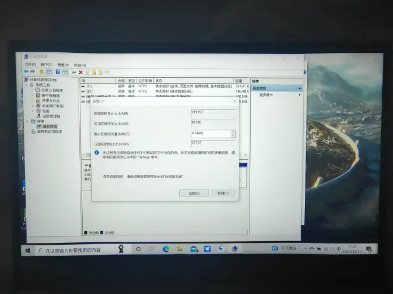Open File Explorer from taskbar
This screenshot has width=393, height=294.
pyautogui.click(x=179, y=249)
